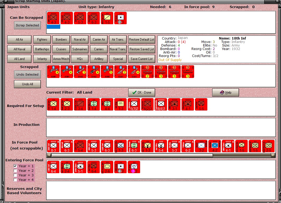This screenshot has height=203, width=281.
Task: Uncheck the Year + 1 checkbox
Action: point(15,166)
